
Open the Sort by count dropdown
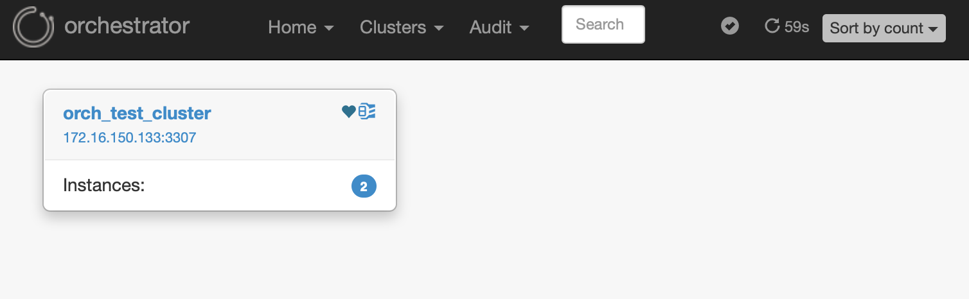coord(884,28)
